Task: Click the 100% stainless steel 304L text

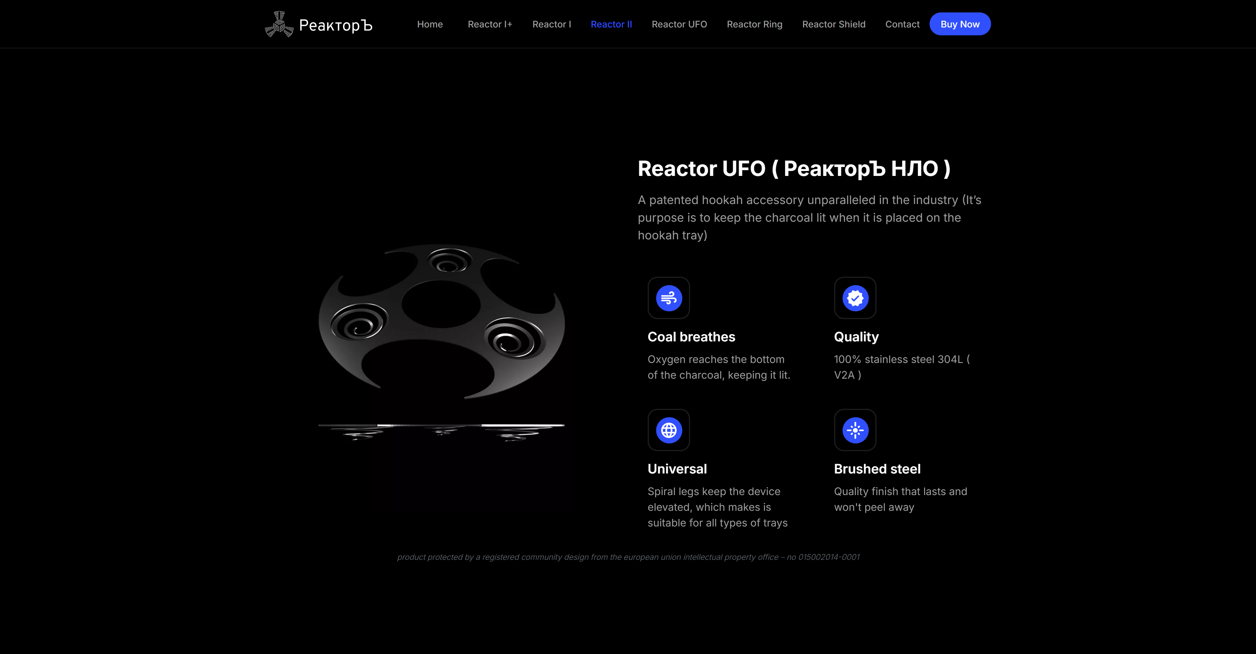Action: point(901,367)
